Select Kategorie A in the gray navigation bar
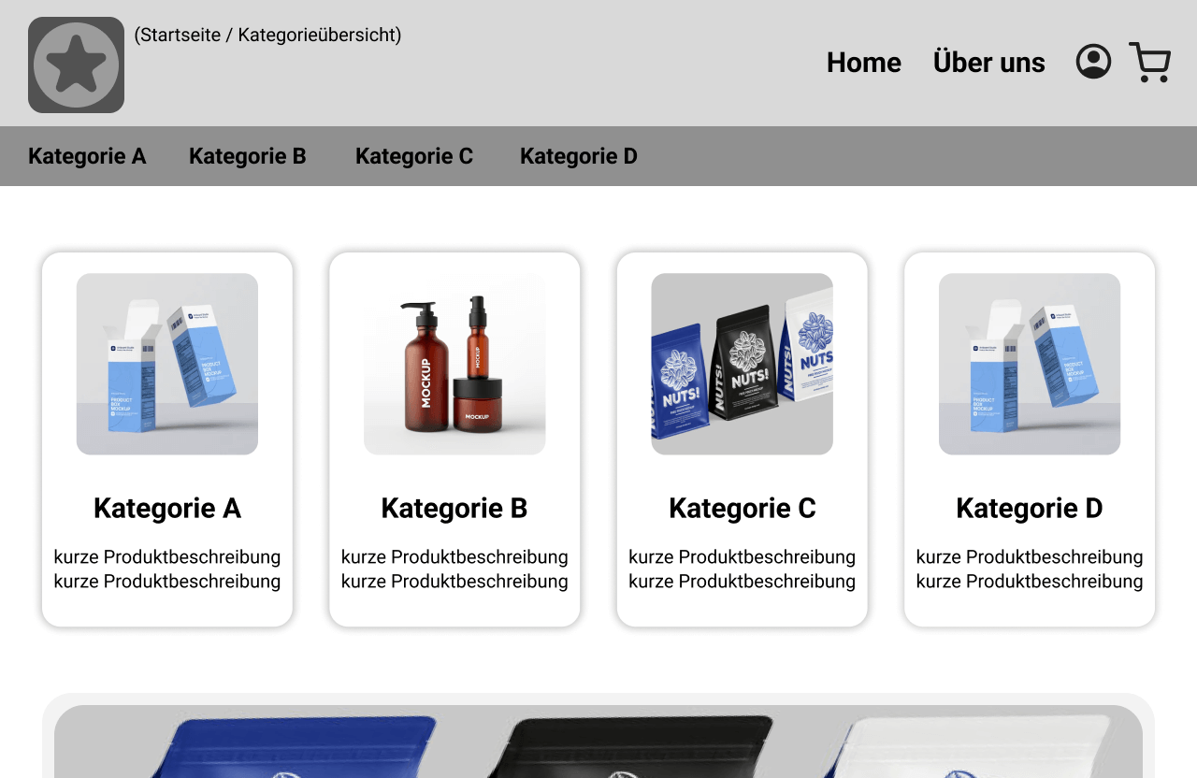Viewport: 1197px width, 778px height. pos(87,156)
